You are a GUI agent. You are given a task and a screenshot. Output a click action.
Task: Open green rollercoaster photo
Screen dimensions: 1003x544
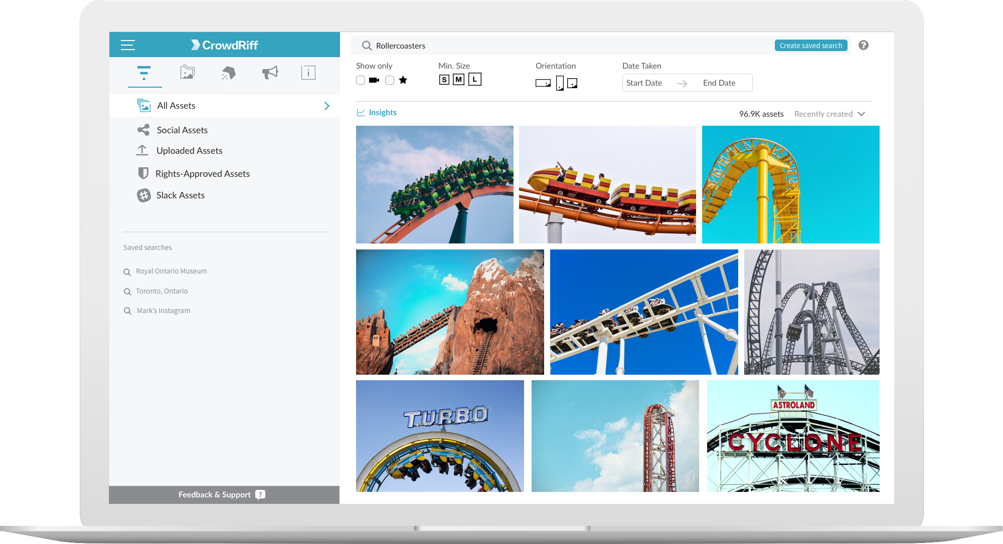coord(435,184)
